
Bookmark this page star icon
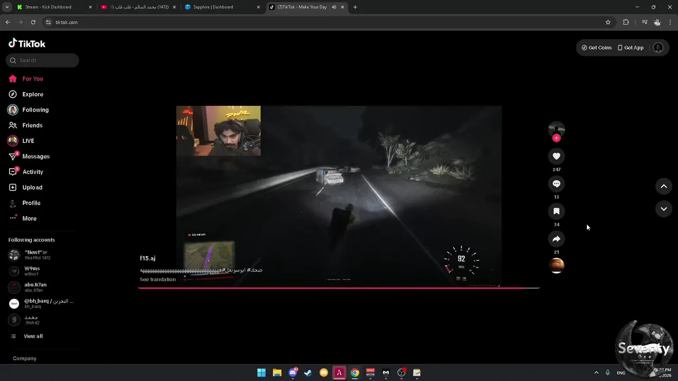pyautogui.click(x=608, y=22)
